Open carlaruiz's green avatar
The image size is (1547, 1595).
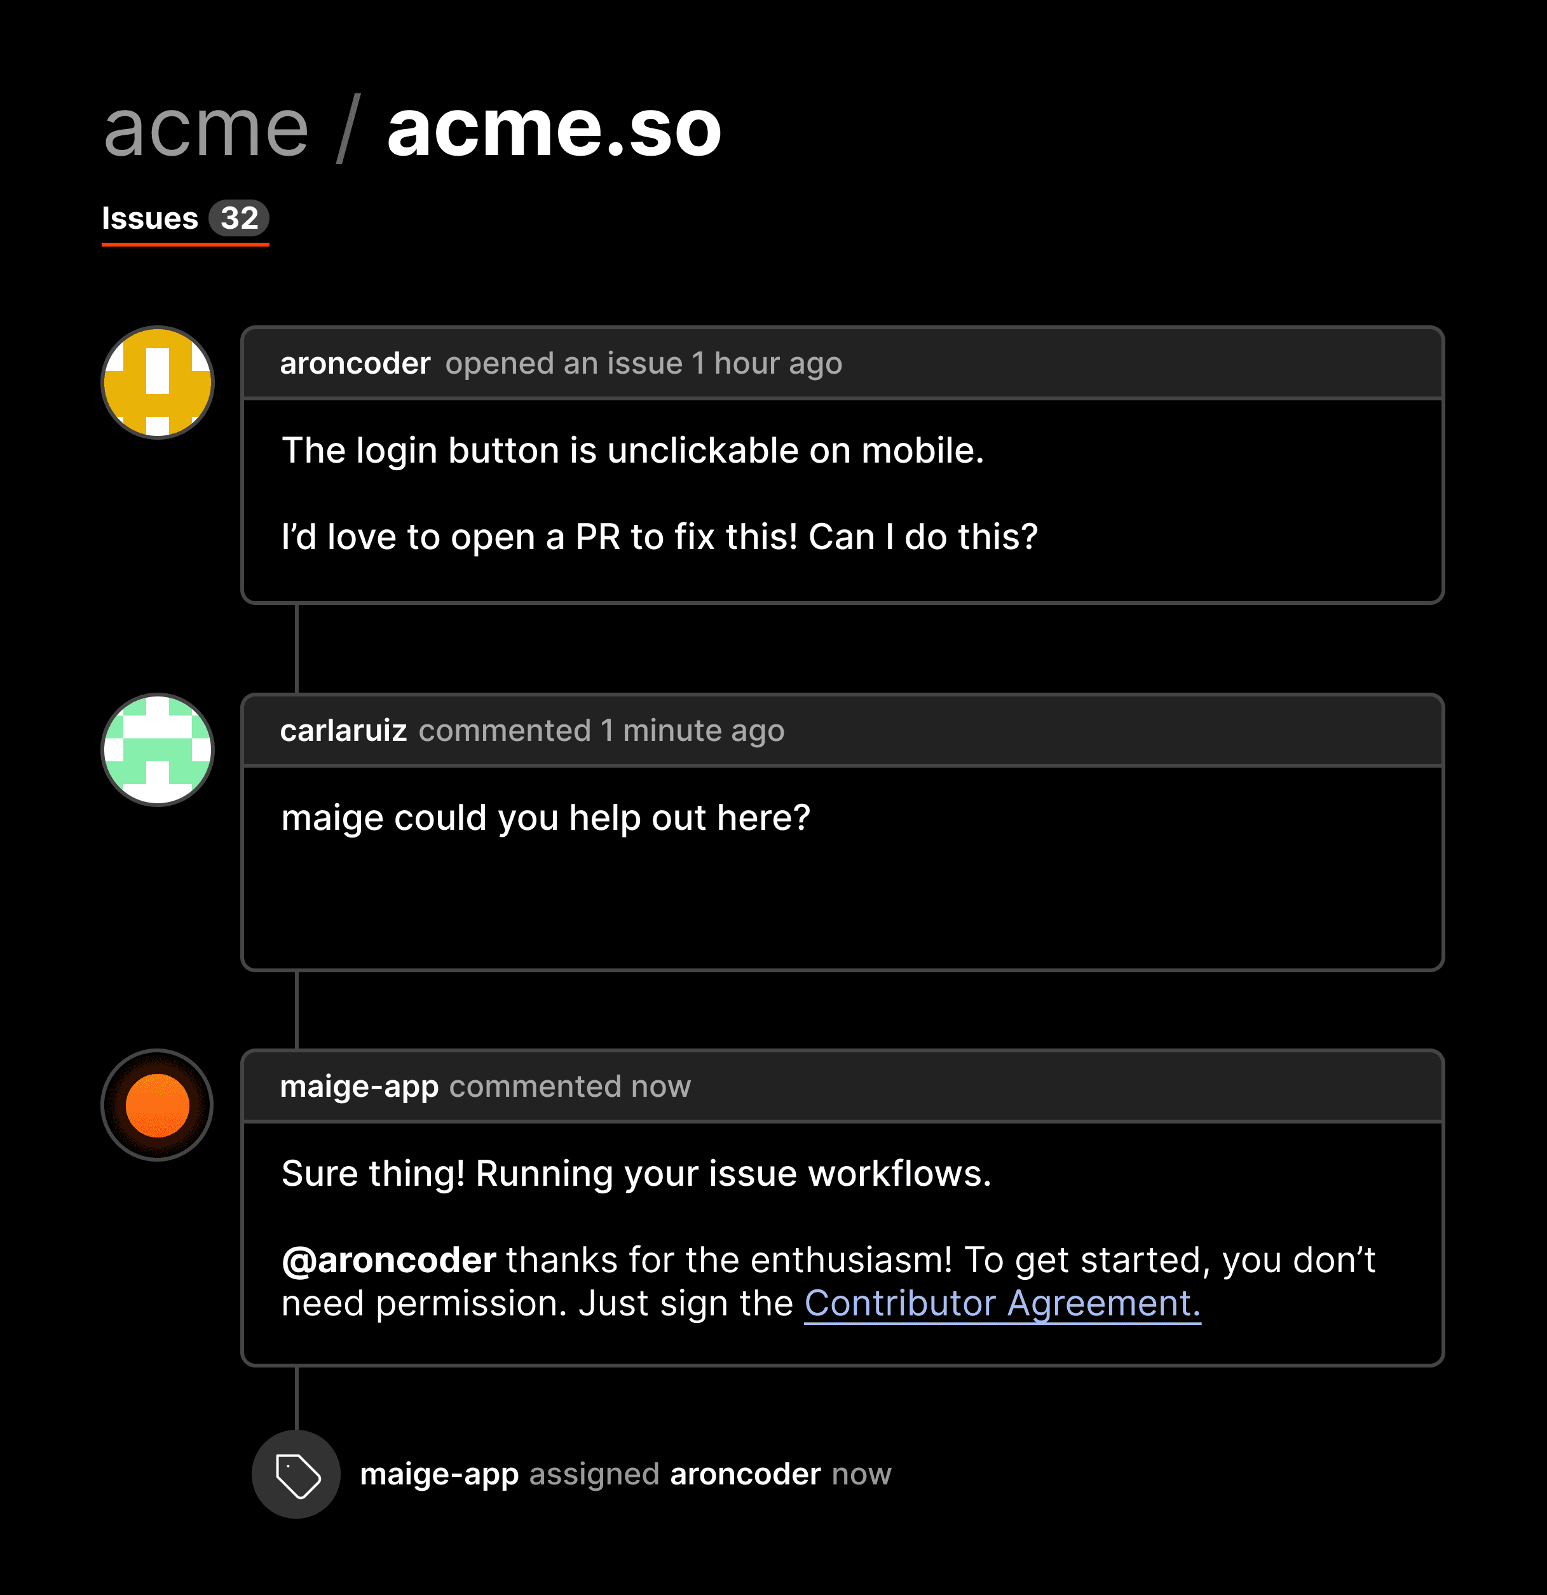coord(157,749)
